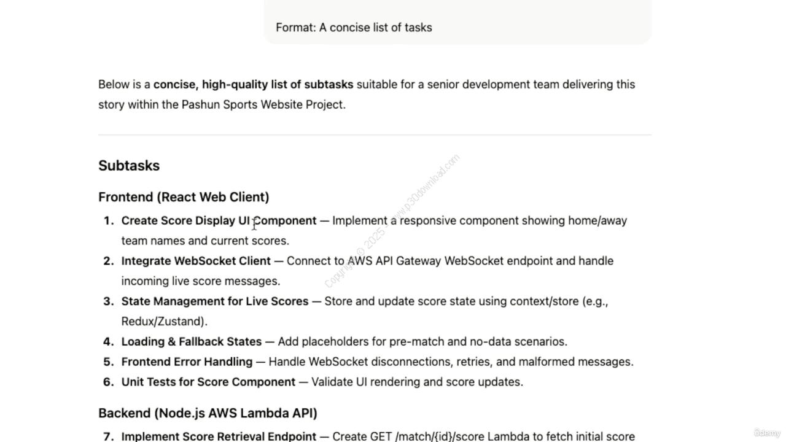Click the 'Pashun Sports Website Project' text
Viewport: 786px width, 442px height.
[x=263, y=104]
